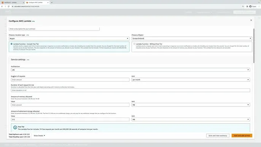
Task: Click the dialog vertical scrollbar
Action: pyautogui.click(x=254, y=46)
